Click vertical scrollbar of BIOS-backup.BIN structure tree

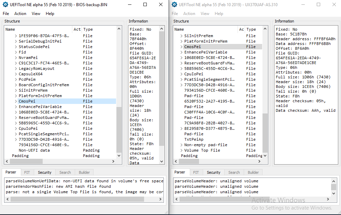coord(119,130)
